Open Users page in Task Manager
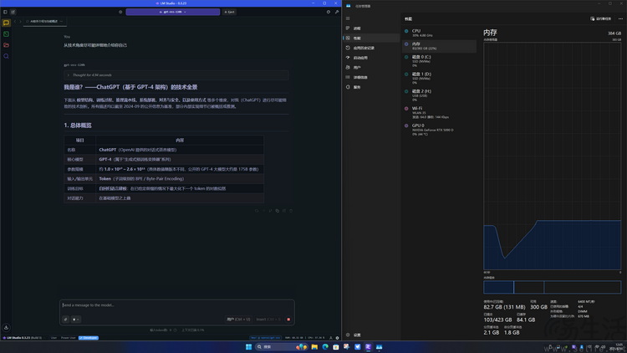The height and width of the screenshot is (353, 627). click(x=371, y=67)
